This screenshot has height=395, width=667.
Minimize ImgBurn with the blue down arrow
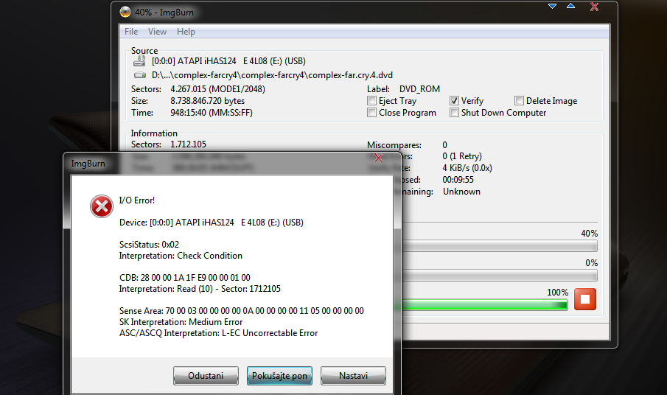pos(552,6)
